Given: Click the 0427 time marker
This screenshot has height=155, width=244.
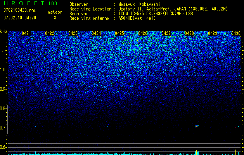Looking at the screenshot, I should [x=166, y=33].
